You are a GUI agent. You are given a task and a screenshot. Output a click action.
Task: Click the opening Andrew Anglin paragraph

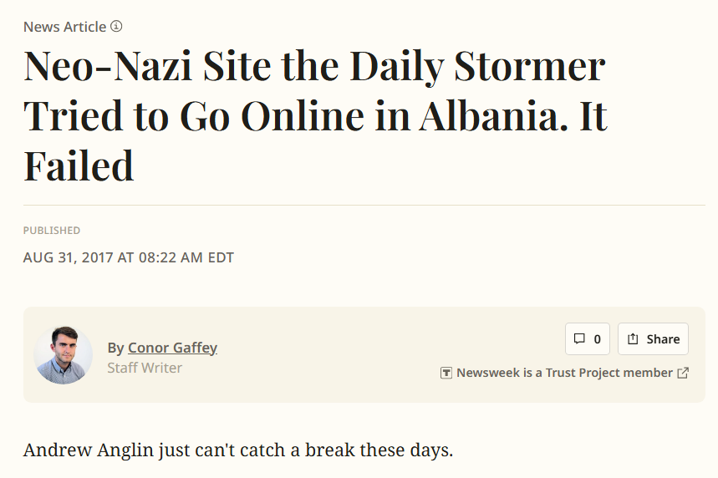click(x=238, y=450)
